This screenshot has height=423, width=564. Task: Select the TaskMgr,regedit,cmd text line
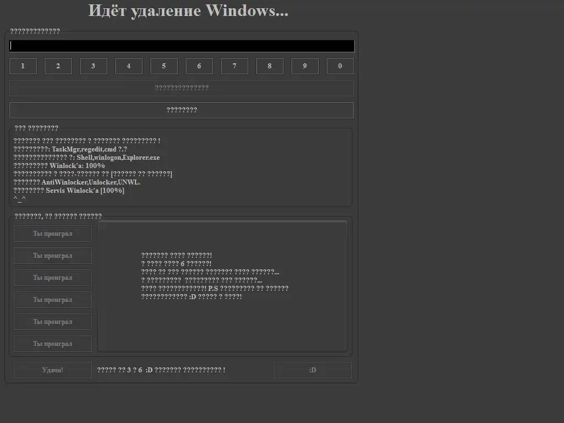(x=70, y=149)
